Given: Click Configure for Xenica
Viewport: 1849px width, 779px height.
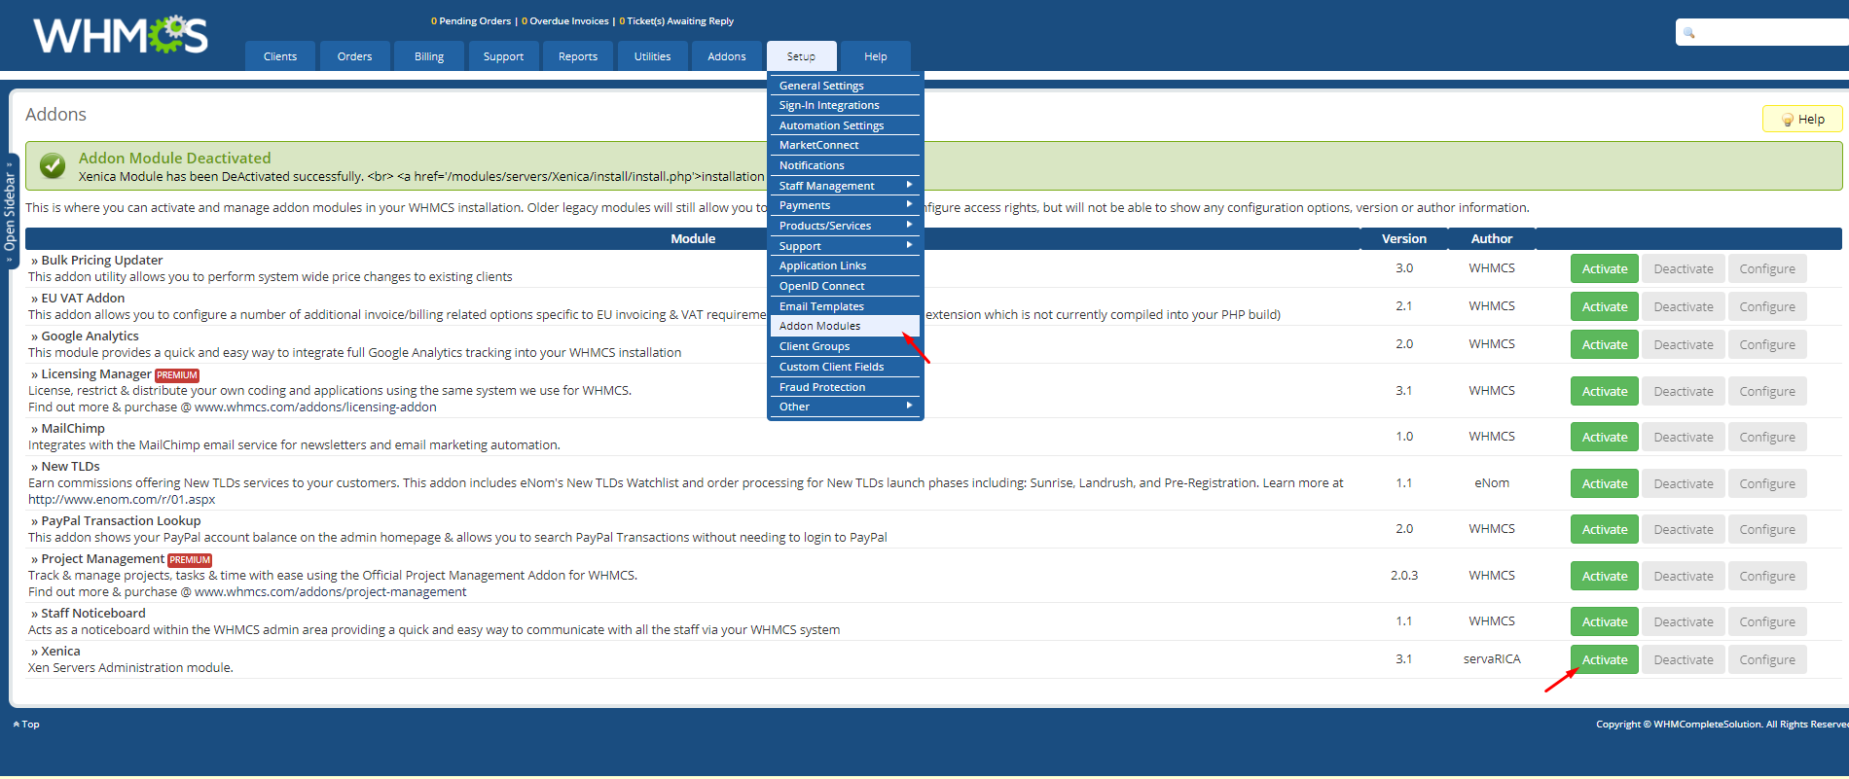Looking at the screenshot, I should [x=1767, y=659].
